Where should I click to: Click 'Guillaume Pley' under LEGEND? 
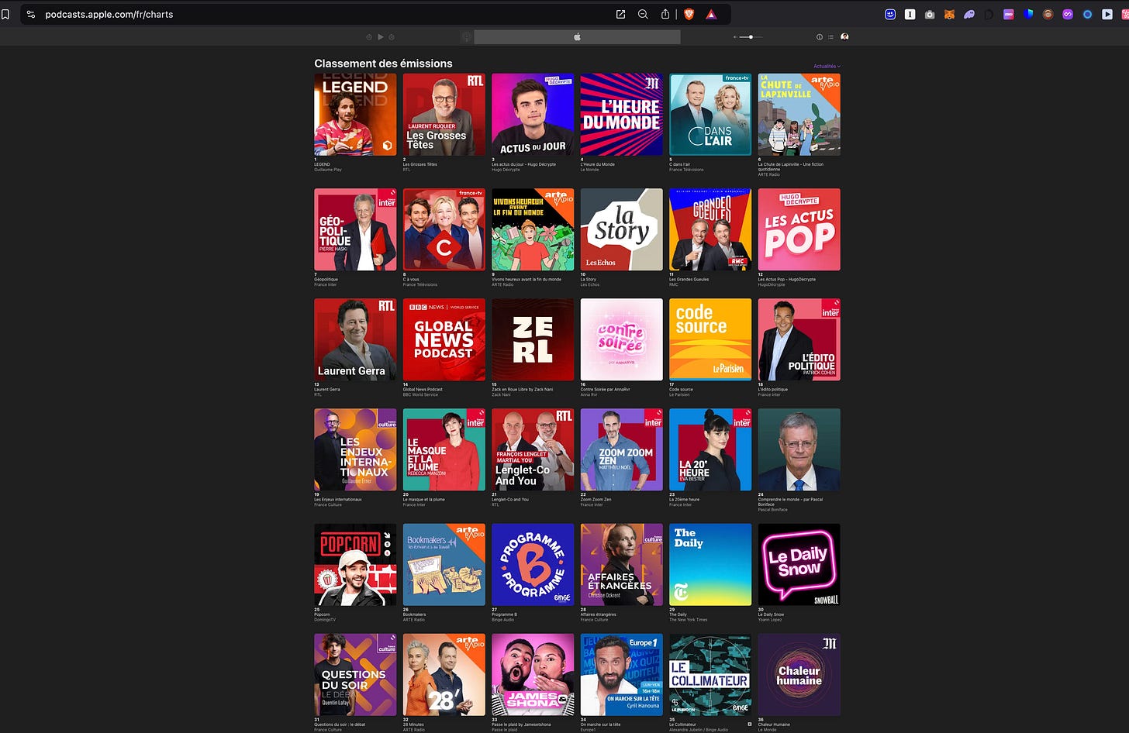[x=328, y=170]
